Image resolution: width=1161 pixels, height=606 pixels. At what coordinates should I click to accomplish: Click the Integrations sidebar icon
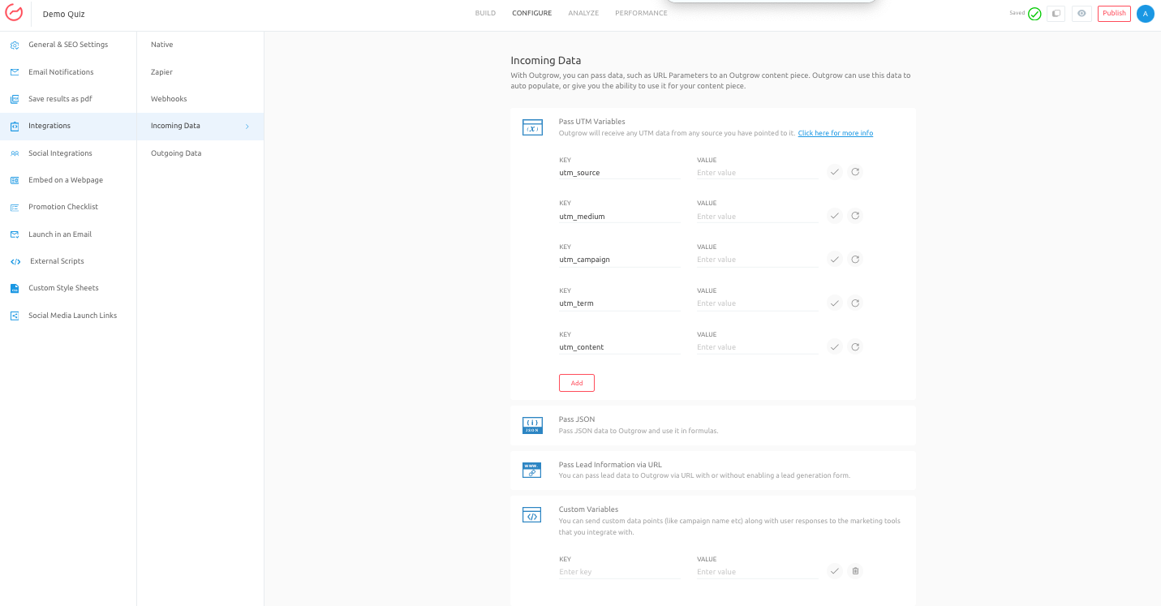click(x=15, y=127)
